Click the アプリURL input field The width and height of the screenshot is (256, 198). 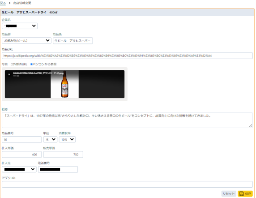pos(127,184)
